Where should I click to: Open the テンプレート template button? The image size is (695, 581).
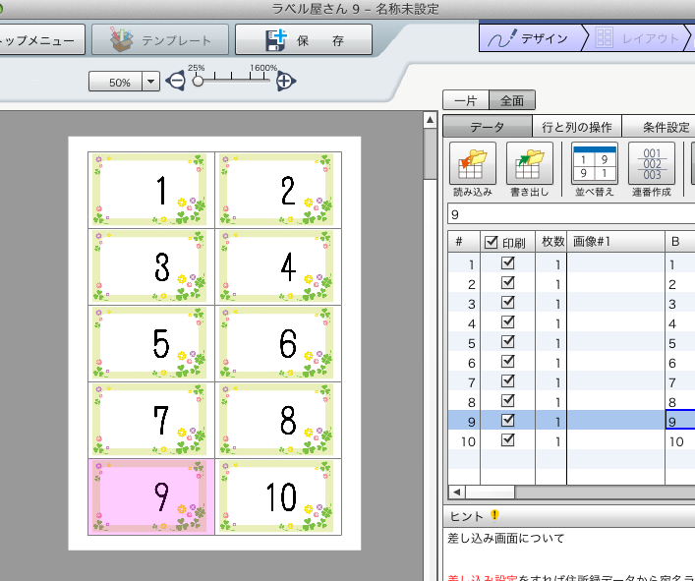tap(160, 40)
